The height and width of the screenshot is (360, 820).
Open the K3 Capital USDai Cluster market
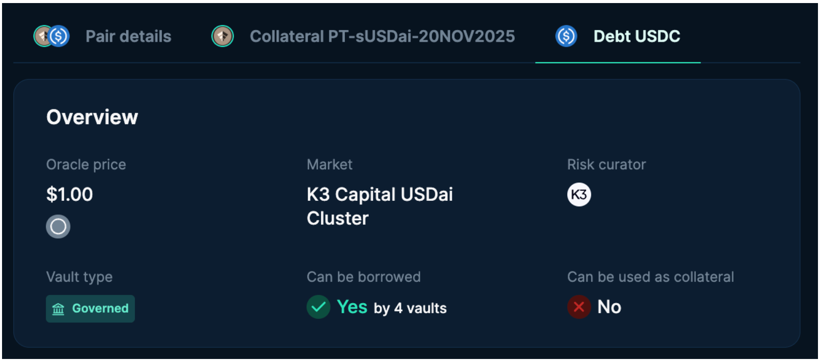point(379,206)
